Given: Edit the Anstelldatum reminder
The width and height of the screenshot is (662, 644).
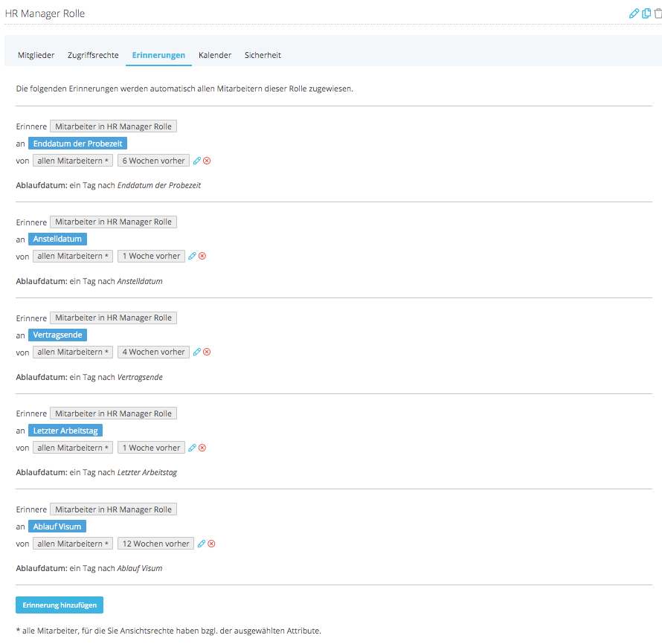Looking at the screenshot, I should tap(192, 256).
